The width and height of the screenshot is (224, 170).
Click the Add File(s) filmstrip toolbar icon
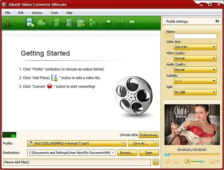coord(30,22)
